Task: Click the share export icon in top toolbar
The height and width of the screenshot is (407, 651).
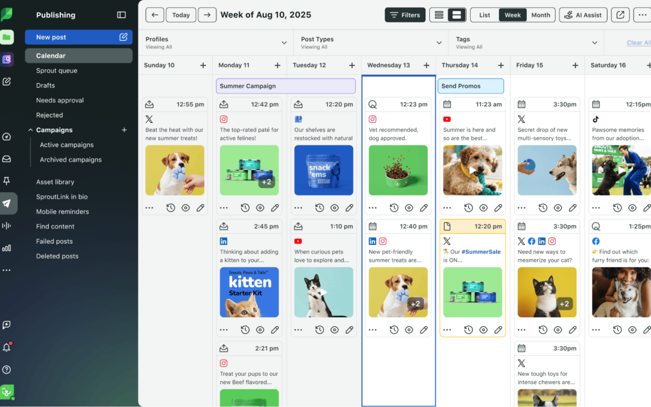Action: 620,15
